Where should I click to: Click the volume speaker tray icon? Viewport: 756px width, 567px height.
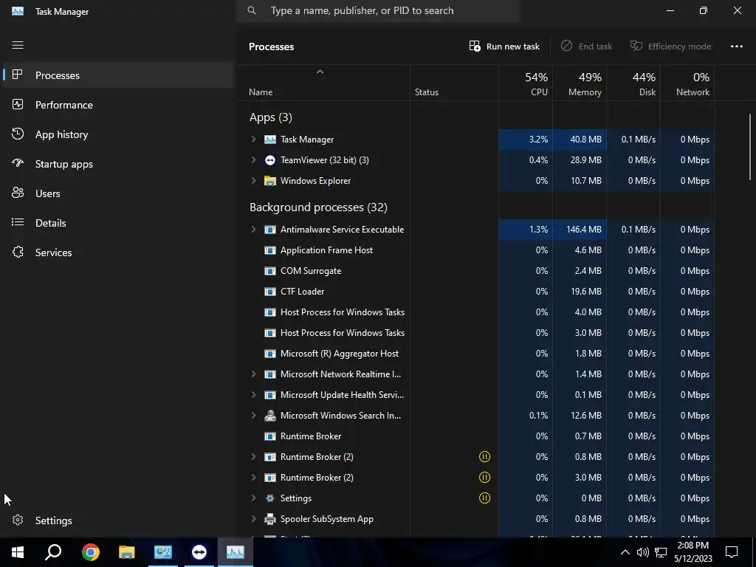(x=643, y=552)
